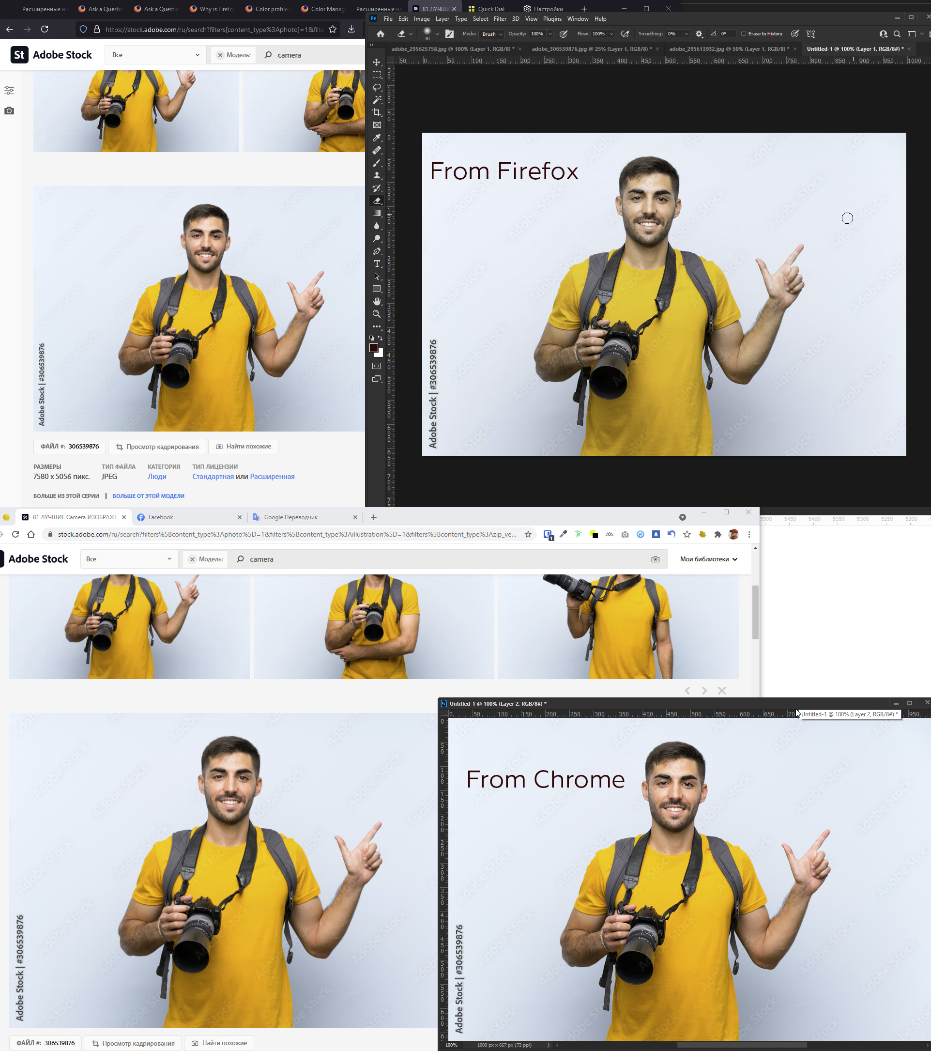The width and height of the screenshot is (931, 1051).
Task: Toggle the brush settings panel button
Action: point(449,34)
